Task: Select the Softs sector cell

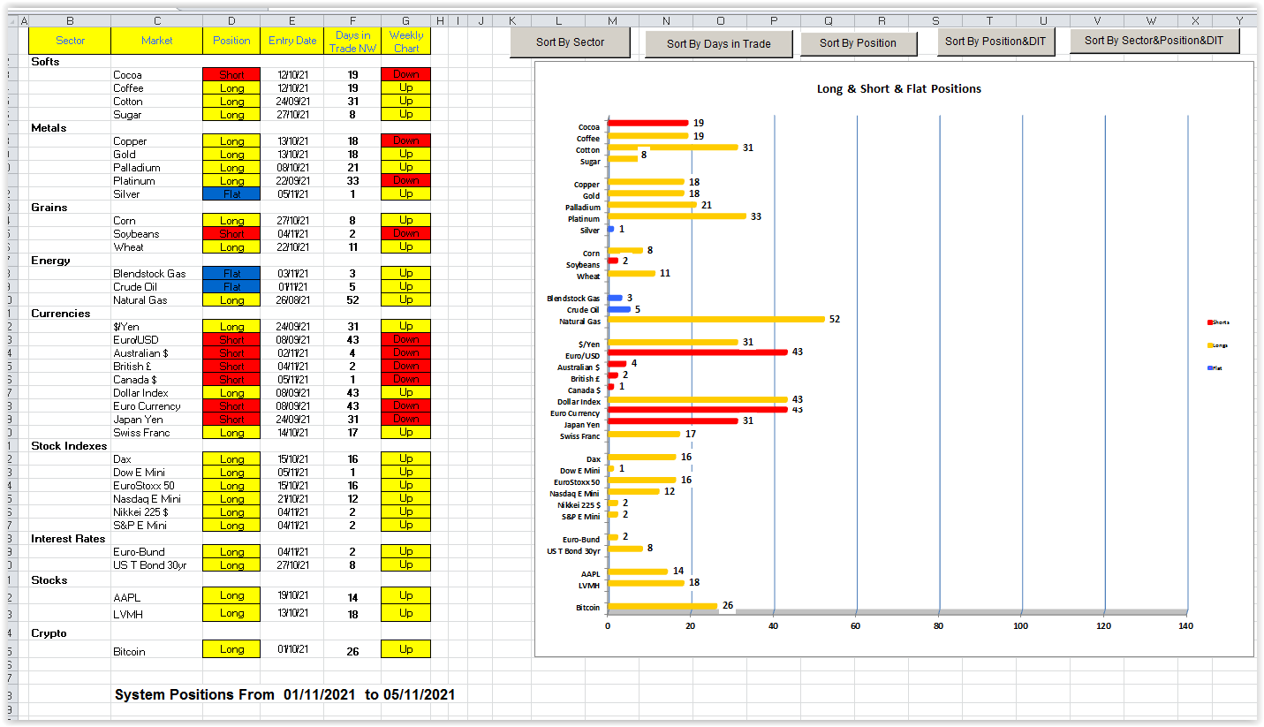Action: pos(70,62)
